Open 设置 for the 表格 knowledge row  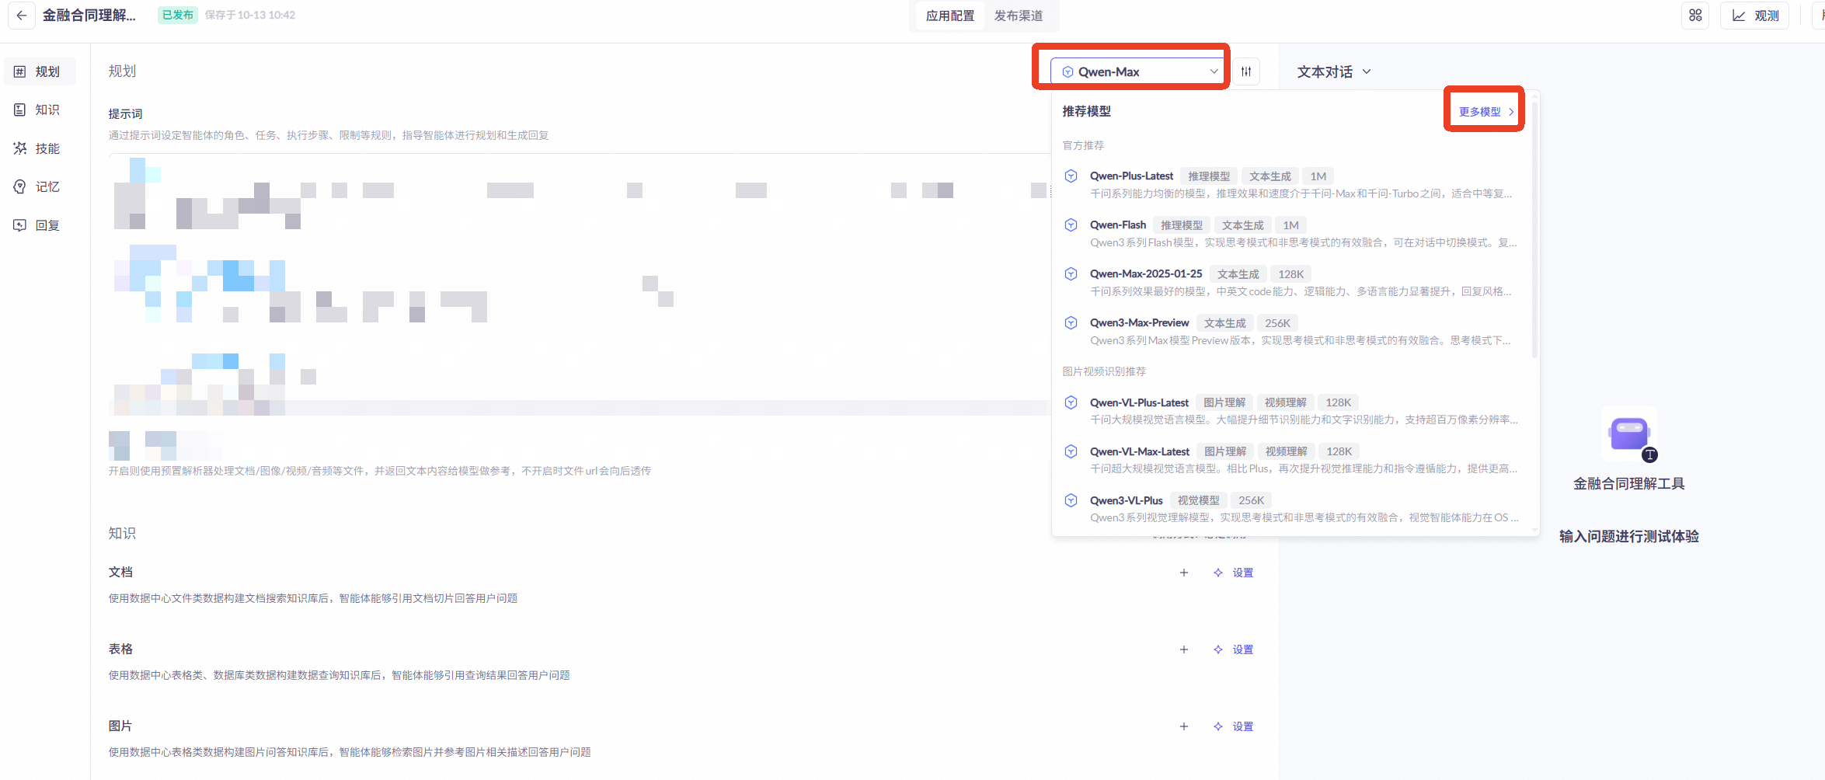coord(1234,649)
